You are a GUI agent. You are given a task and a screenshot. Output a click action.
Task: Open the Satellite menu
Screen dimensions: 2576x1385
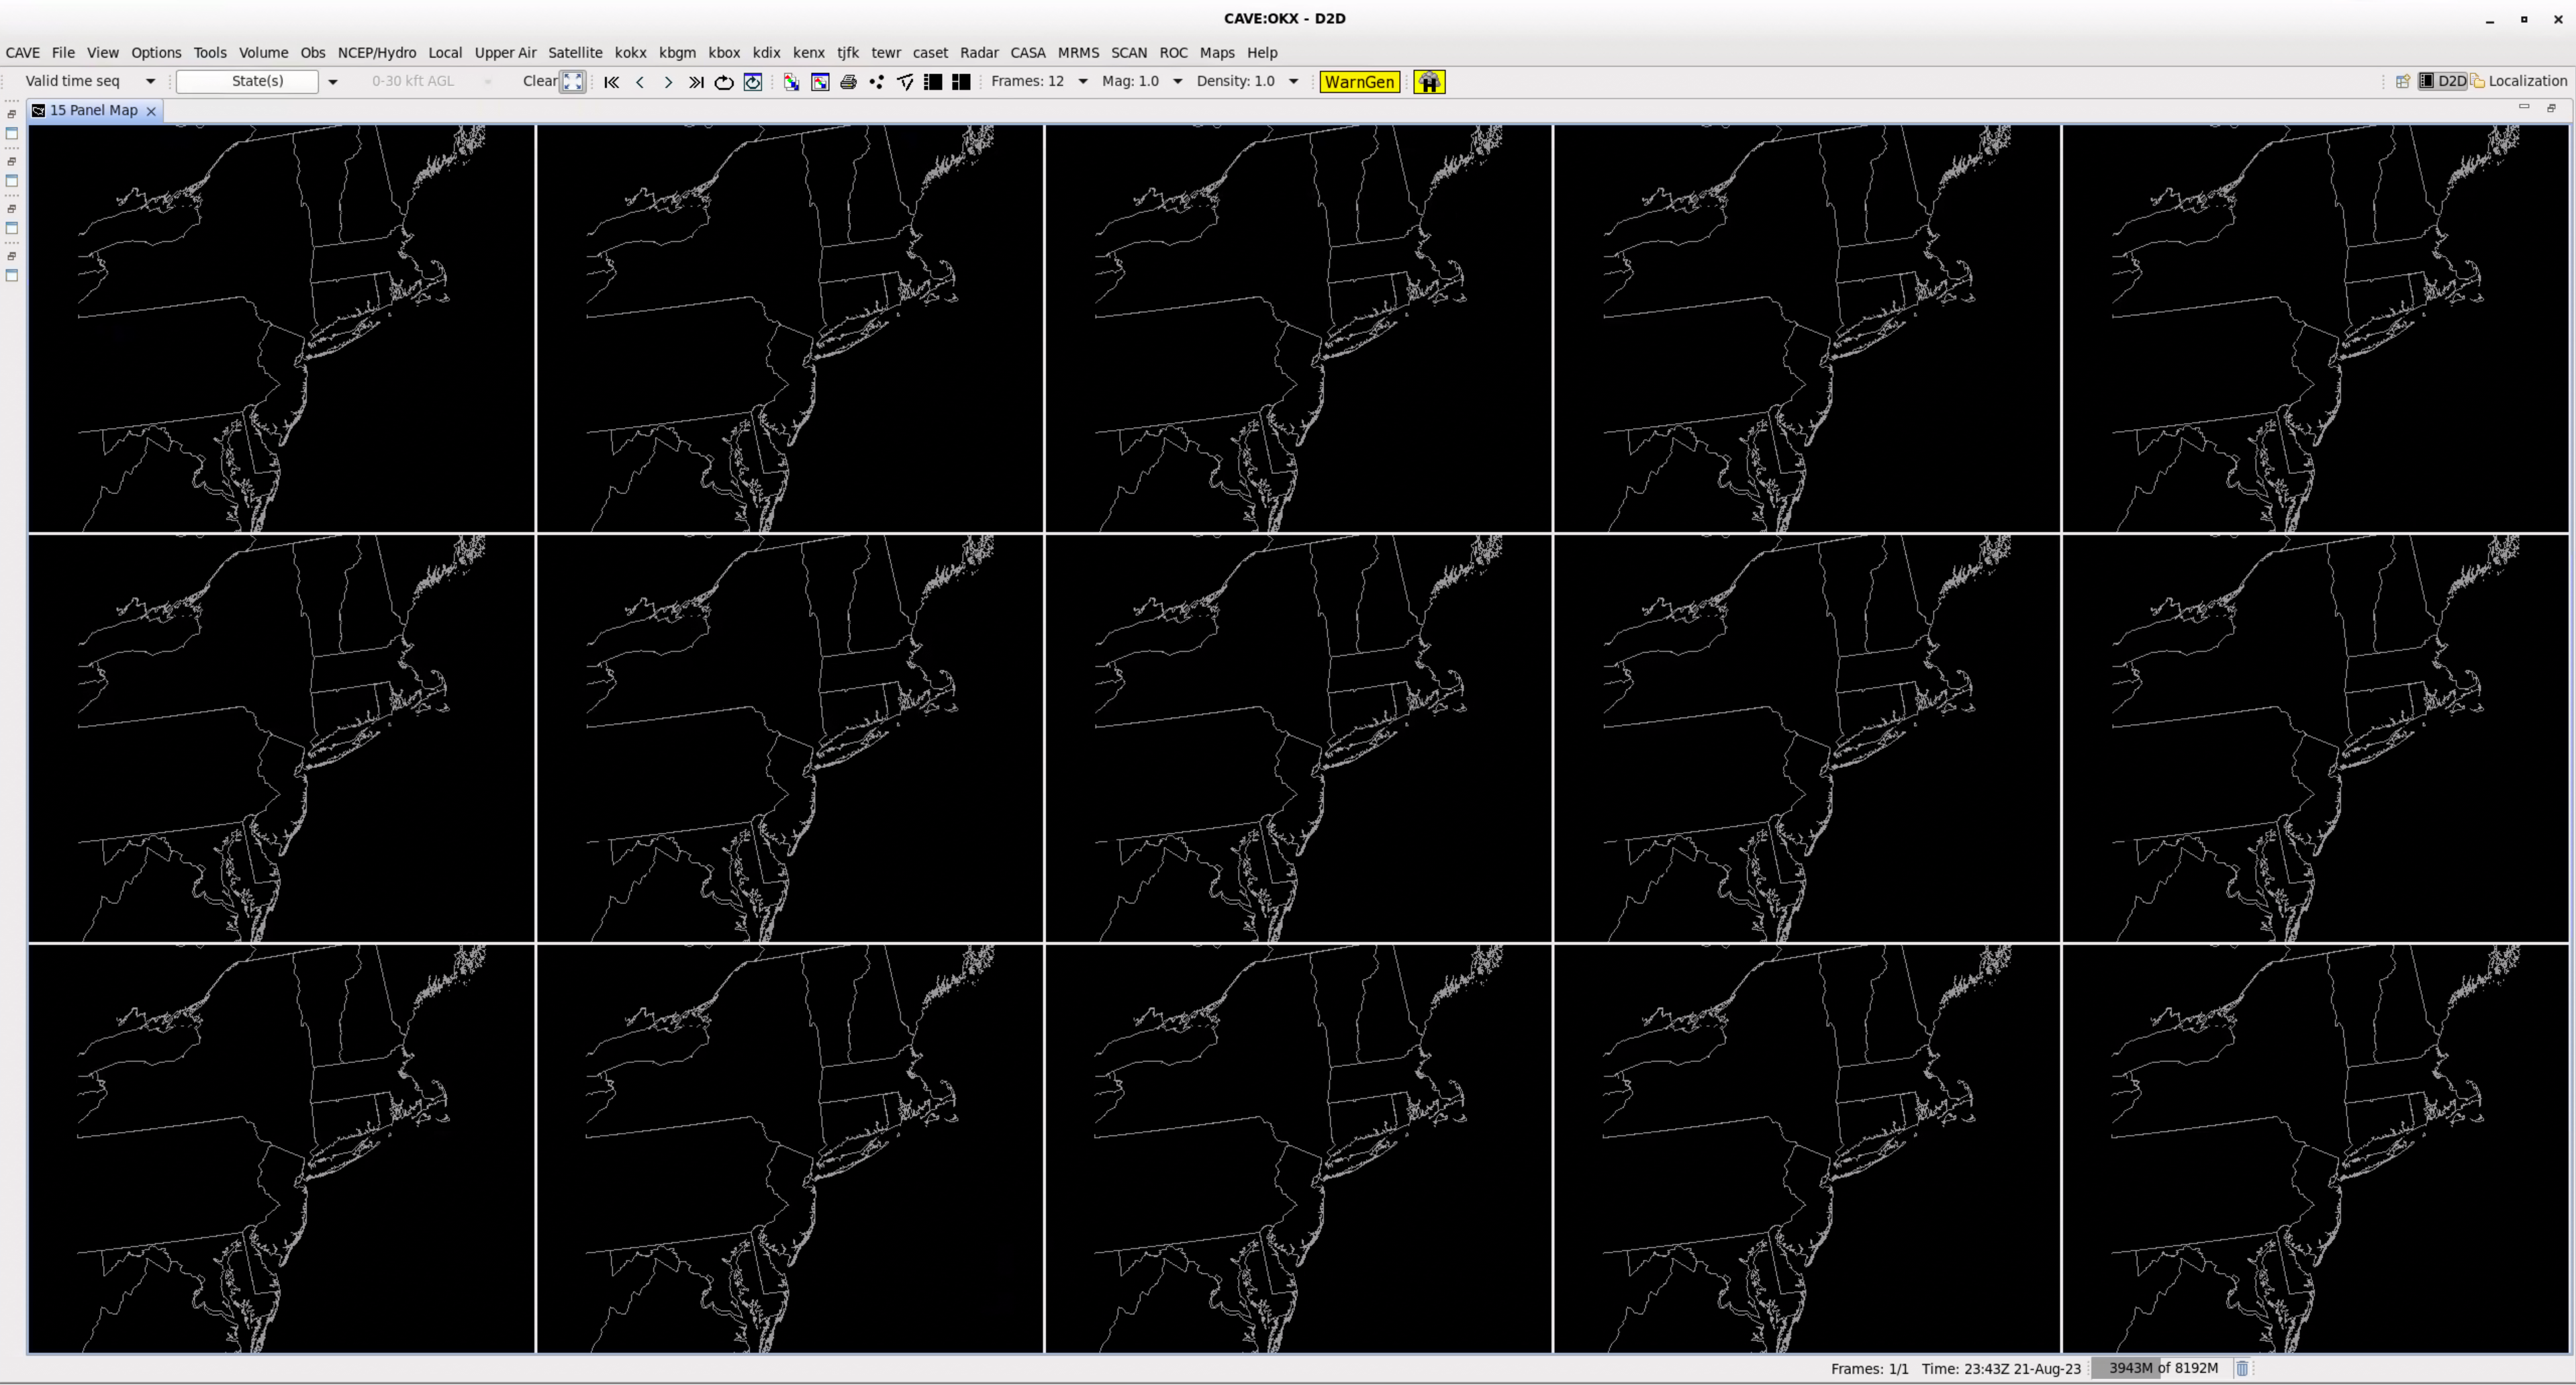(575, 53)
